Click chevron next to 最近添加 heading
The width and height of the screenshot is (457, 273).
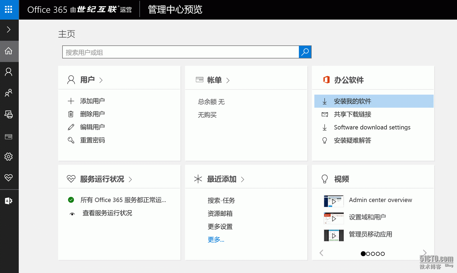point(243,179)
